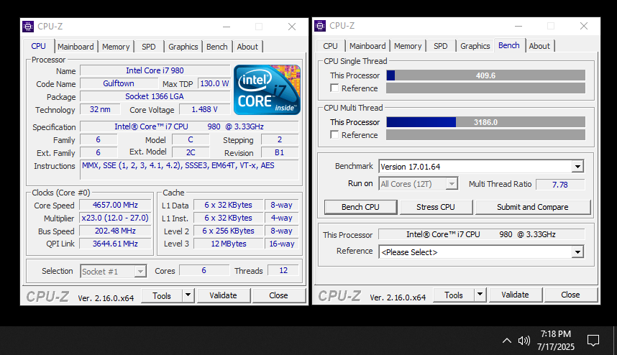The height and width of the screenshot is (355, 617).
Task: Switch to Memory tab in left window
Action: pyautogui.click(x=116, y=47)
